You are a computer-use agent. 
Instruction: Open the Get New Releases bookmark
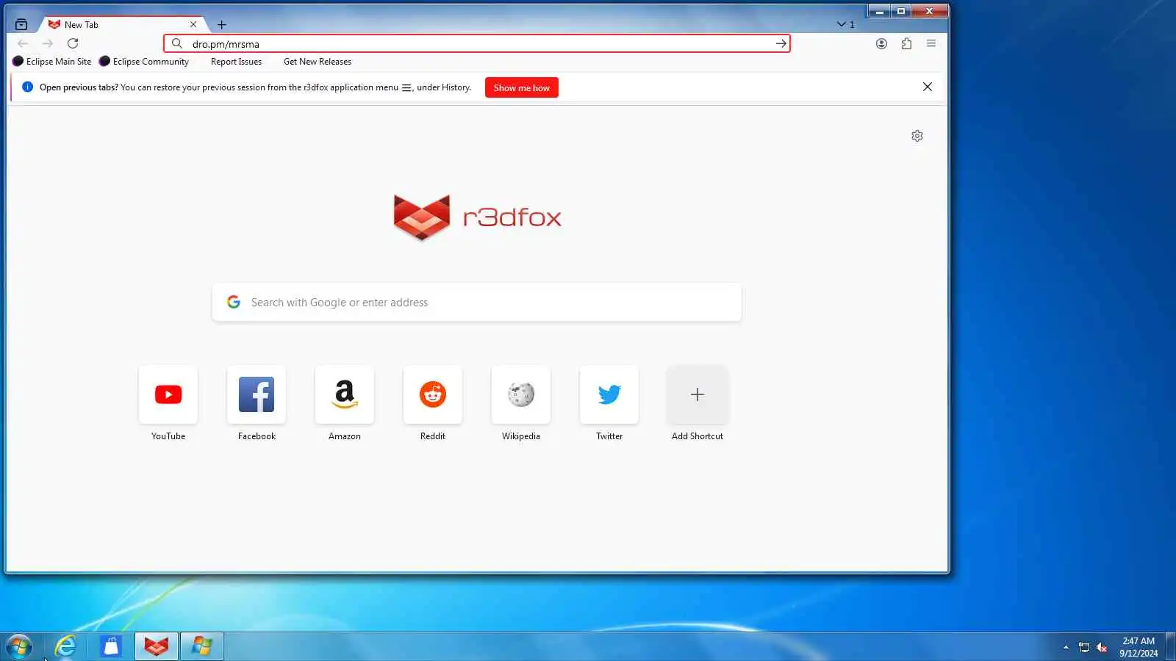318,62
